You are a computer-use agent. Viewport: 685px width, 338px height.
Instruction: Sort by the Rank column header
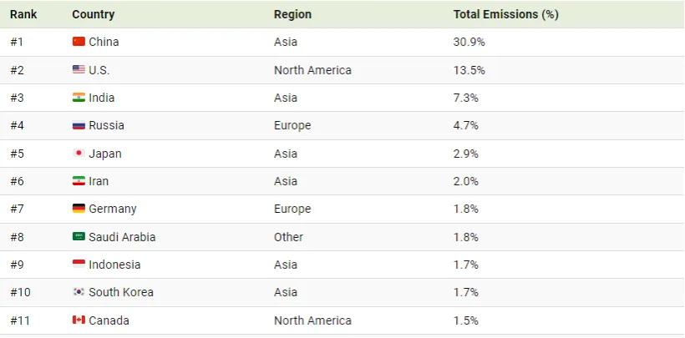tap(23, 14)
